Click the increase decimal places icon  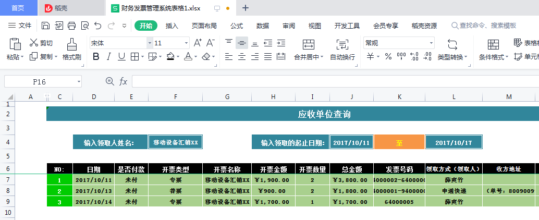point(414,57)
